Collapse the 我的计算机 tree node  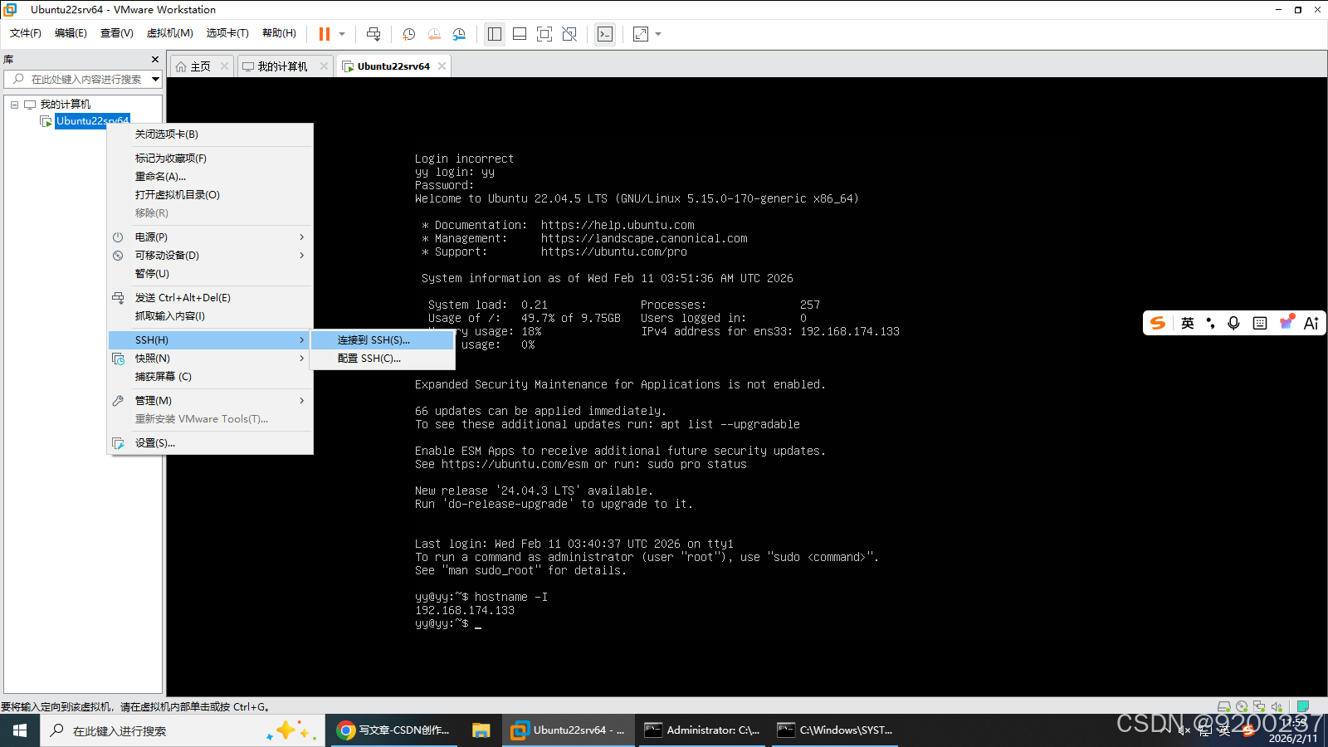point(14,105)
